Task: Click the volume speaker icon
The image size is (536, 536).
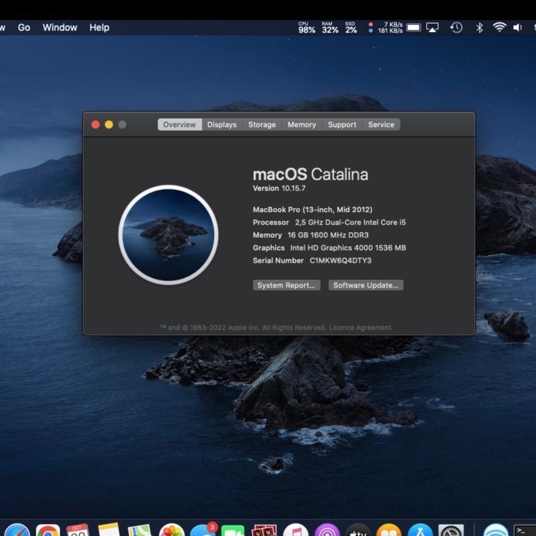Action: [517, 27]
